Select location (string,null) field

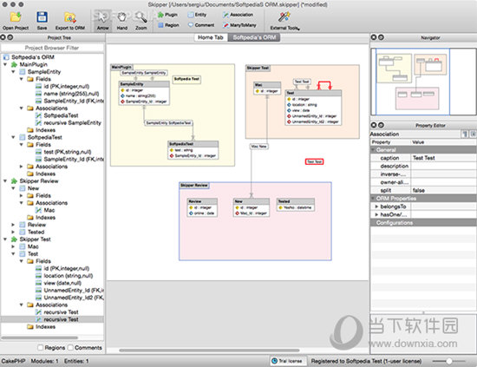click(69, 276)
